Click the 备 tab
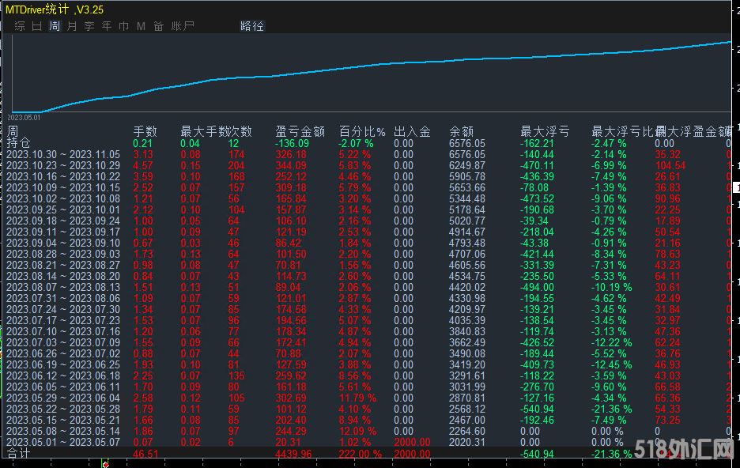The image size is (740, 468). click(158, 26)
